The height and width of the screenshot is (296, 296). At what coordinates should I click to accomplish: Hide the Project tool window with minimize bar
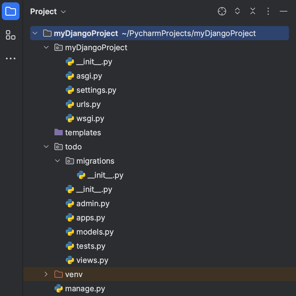tap(283, 11)
